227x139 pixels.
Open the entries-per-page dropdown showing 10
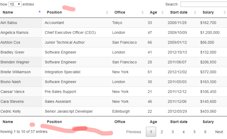(15, 4)
